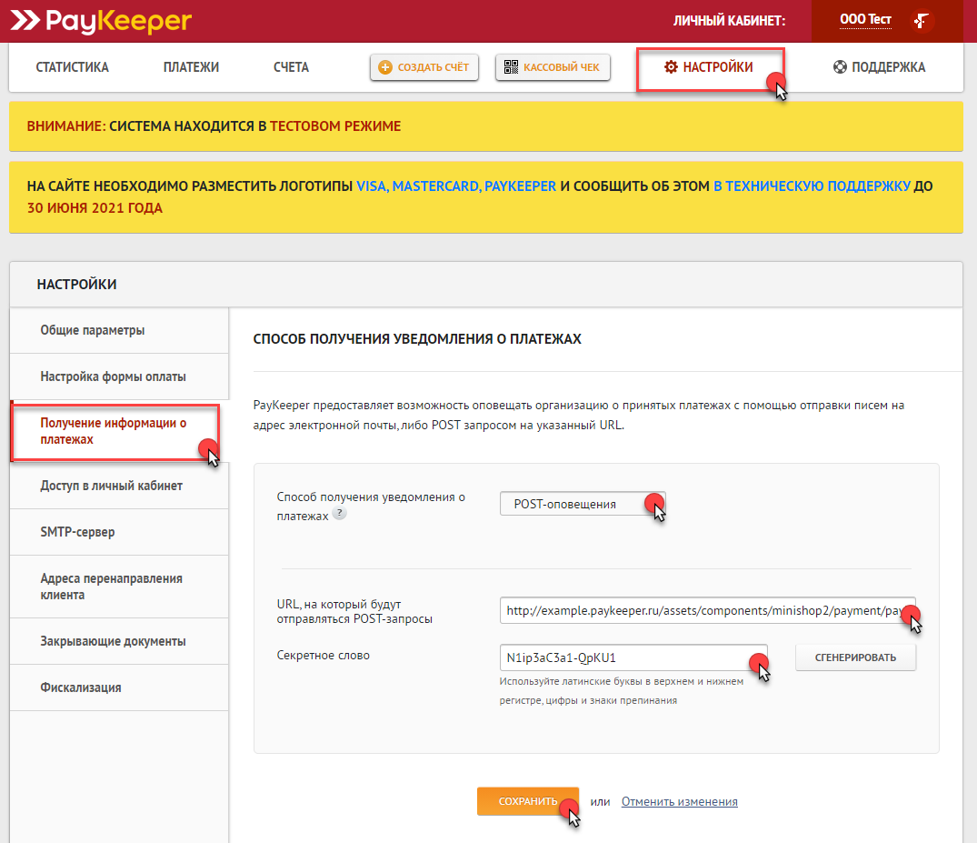The image size is (977, 843).
Task: Switch to the Статистика tab
Action: [x=72, y=67]
